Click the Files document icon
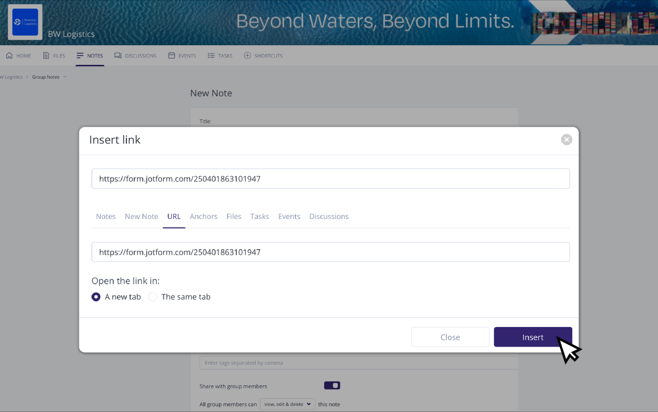This screenshot has width=658, height=412. pos(46,56)
